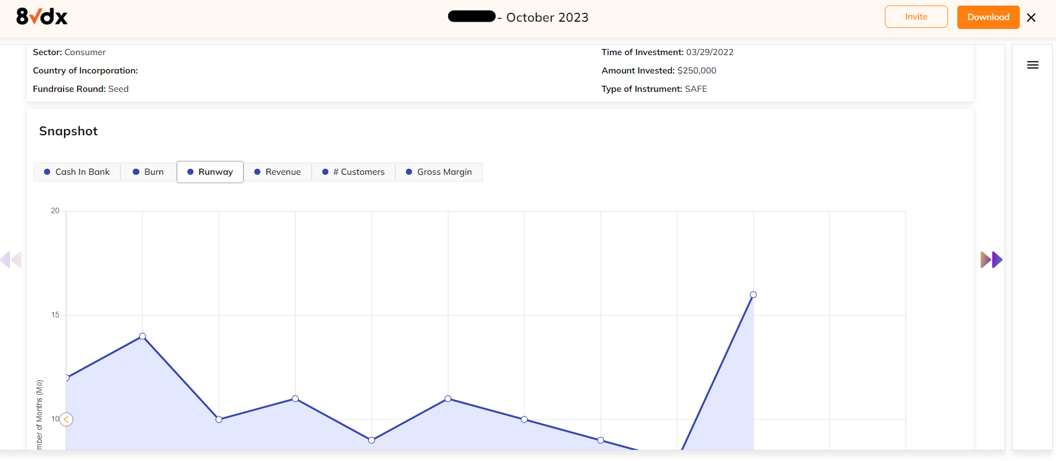Open the hamburger menu in right panel
Image resolution: width=1056 pixels, height=461 pixels.
1033,65
